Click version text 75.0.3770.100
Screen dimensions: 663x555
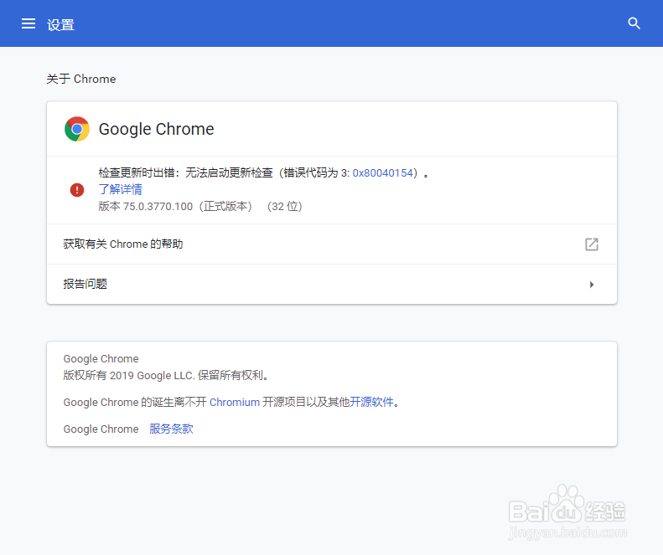click(158, 207)
